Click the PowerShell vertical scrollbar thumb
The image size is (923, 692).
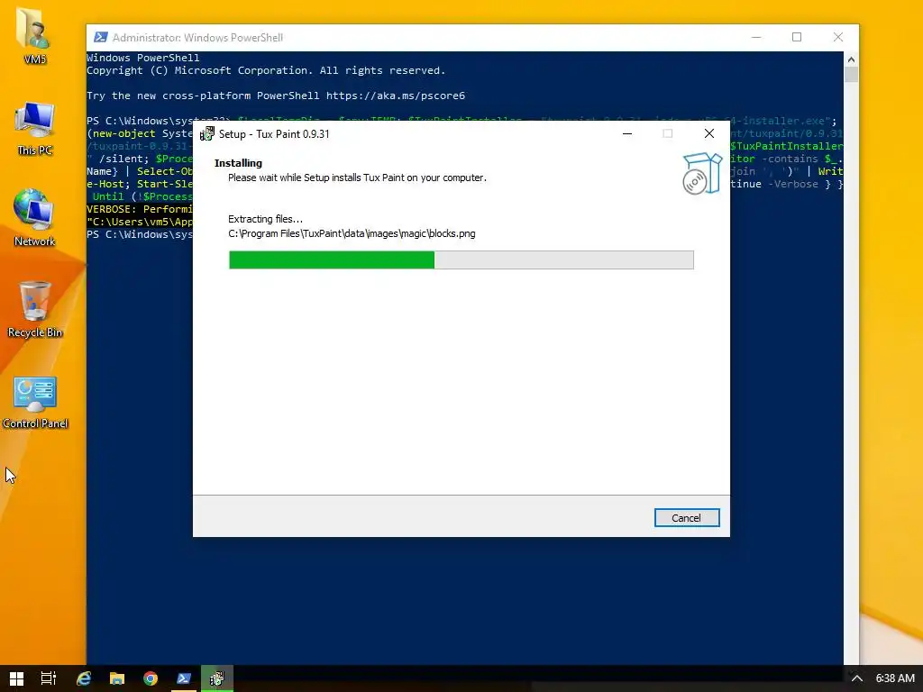(x=851, y=74)
